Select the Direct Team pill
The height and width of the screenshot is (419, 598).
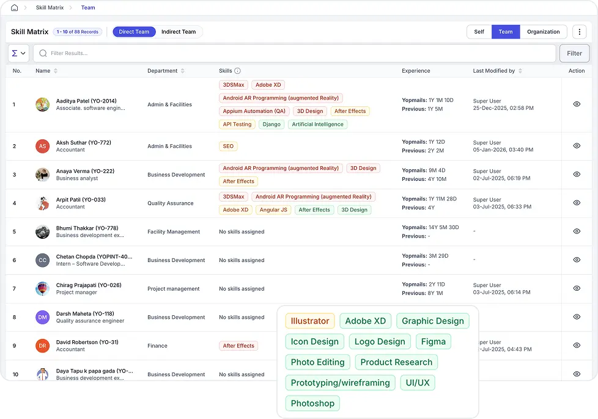coord(134,32)
